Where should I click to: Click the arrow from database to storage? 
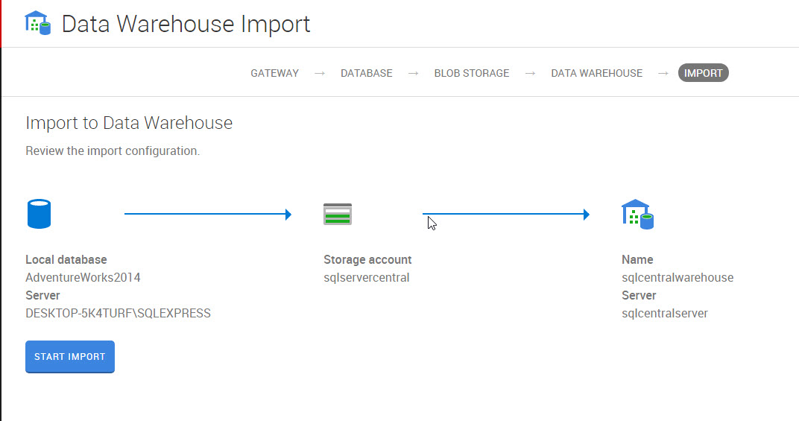pyautogui.click(x=207, y=215)
